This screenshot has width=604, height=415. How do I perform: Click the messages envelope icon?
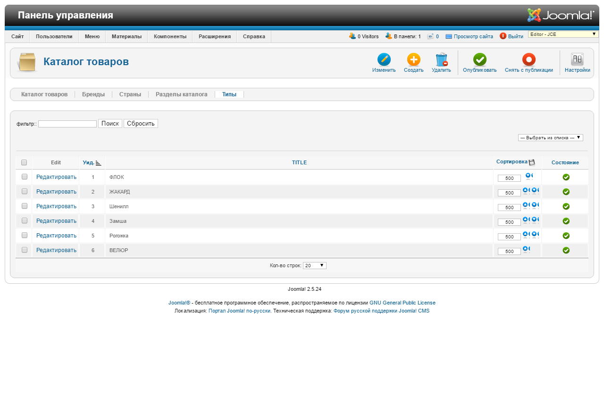430,36
